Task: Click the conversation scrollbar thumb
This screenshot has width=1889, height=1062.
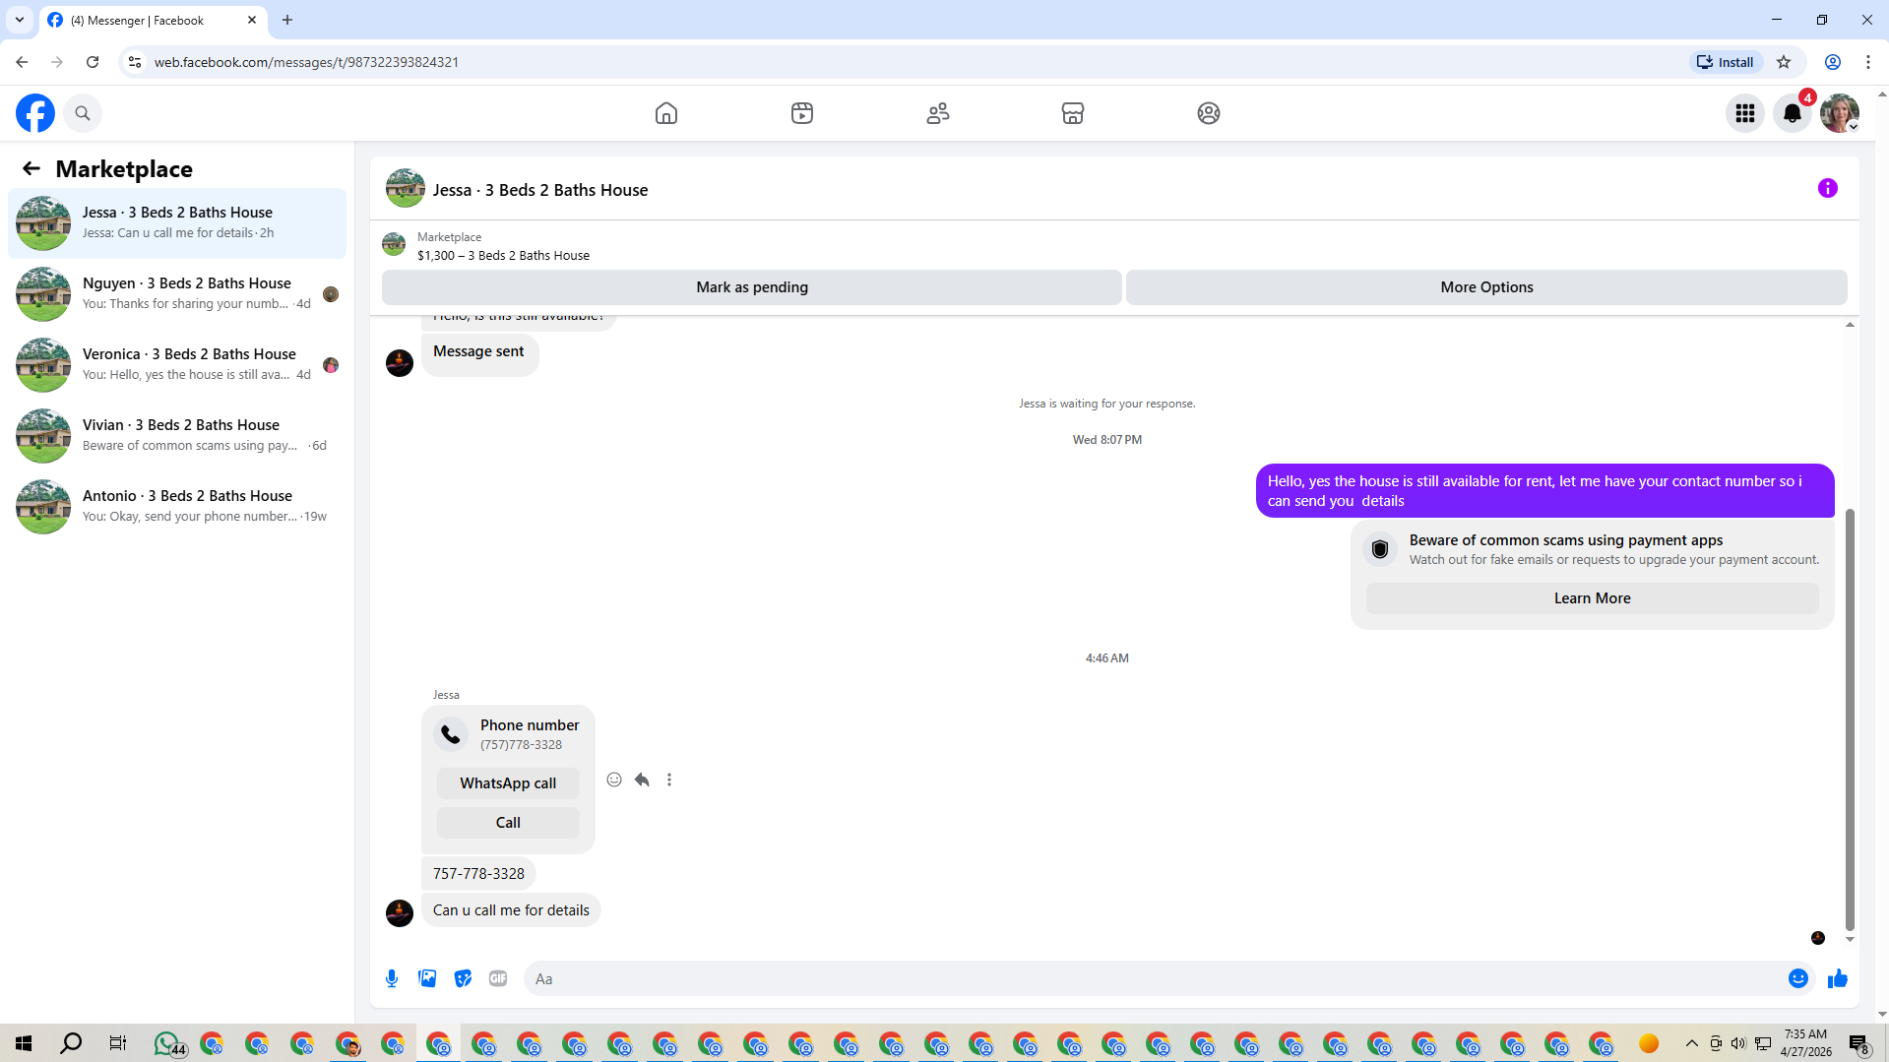Action: 1850,719
